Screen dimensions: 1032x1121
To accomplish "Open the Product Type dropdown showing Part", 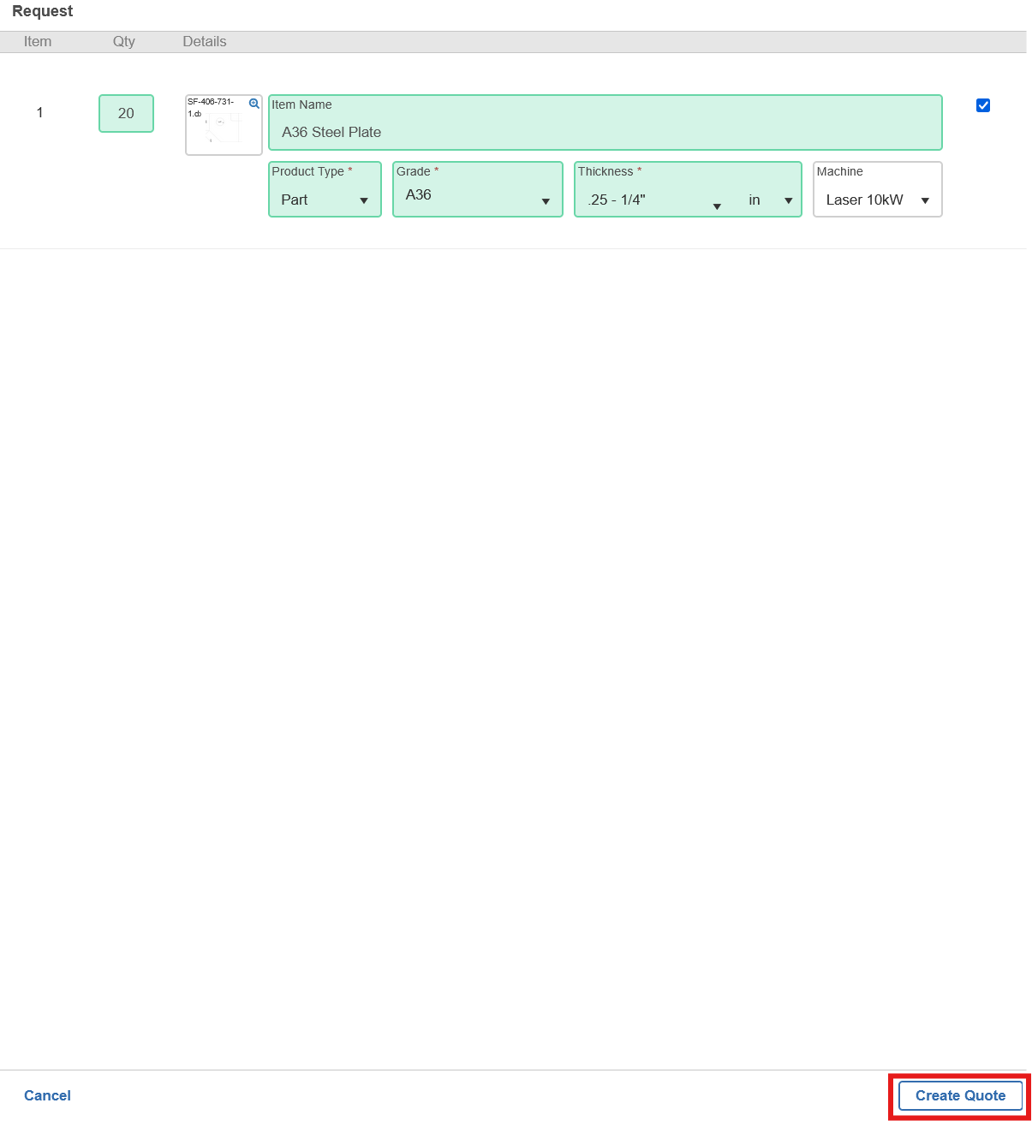I will pyautogui.click(x=324, y=200).
